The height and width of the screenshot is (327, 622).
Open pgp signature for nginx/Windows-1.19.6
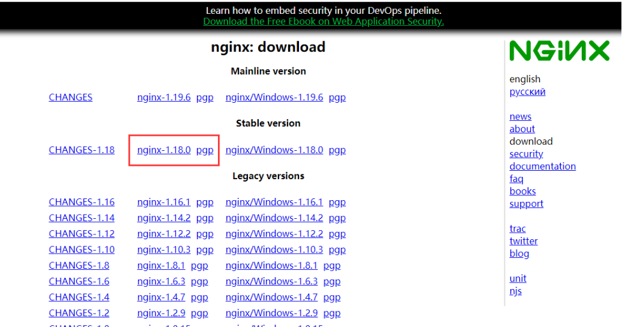click(337, 97)
